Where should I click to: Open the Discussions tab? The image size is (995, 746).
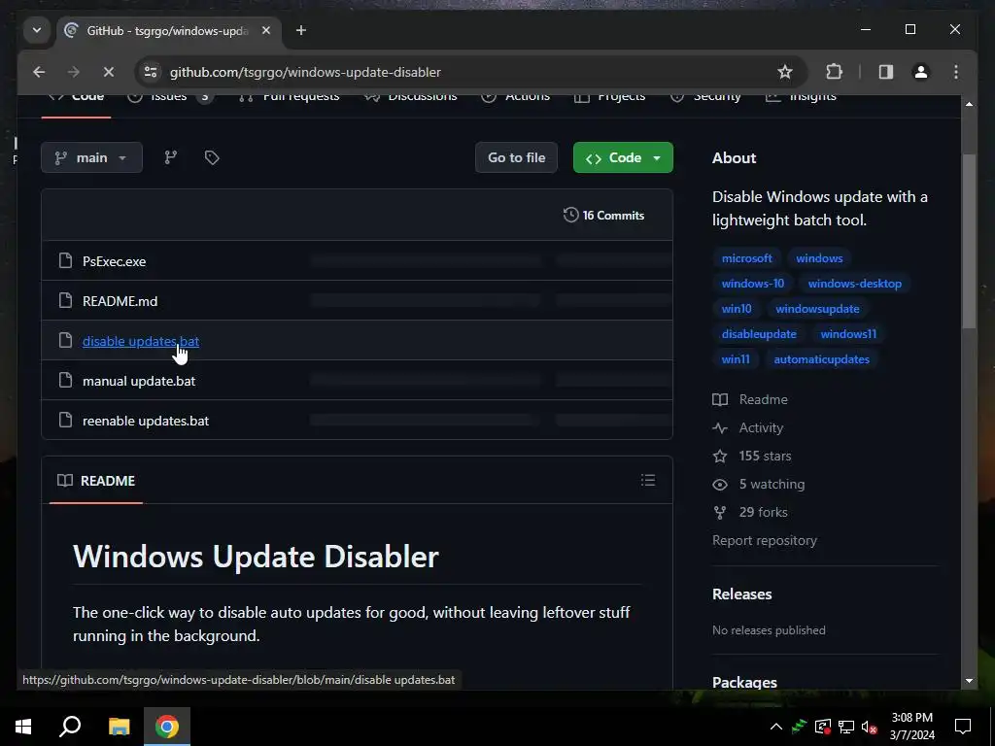coord(411,97)
